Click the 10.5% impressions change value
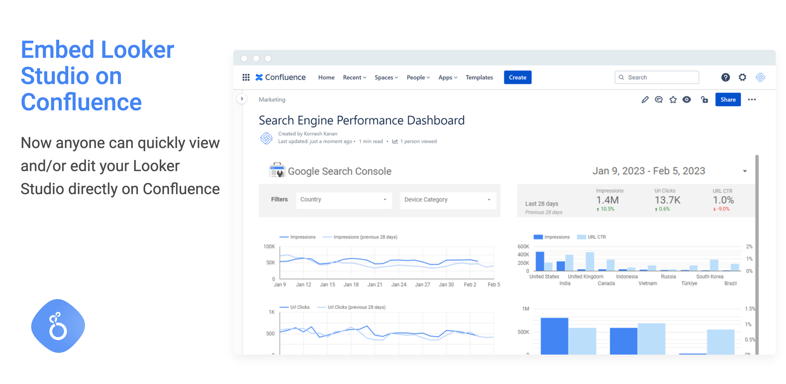 607,209
